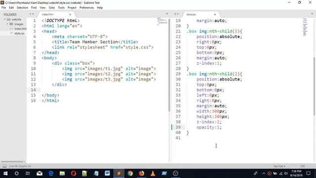
Task: Click left pane tab scroll arrows
Action: pos(32,14)
